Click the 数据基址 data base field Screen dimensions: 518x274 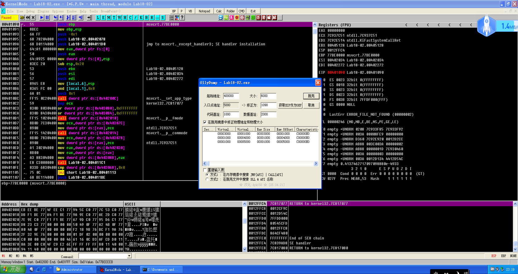268,114
